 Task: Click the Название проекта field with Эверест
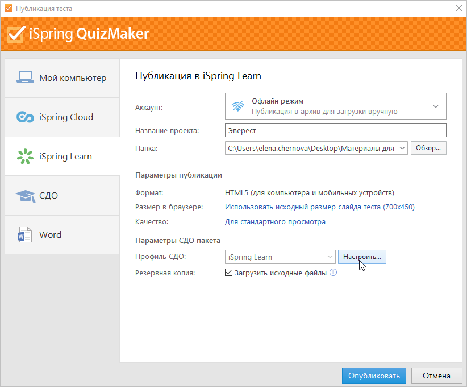click(335, 130)
